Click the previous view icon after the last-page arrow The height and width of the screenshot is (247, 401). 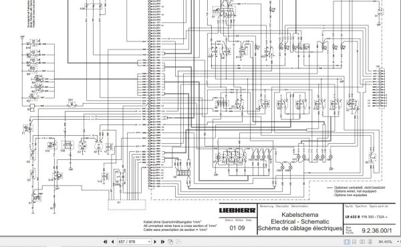coord(170,242)
